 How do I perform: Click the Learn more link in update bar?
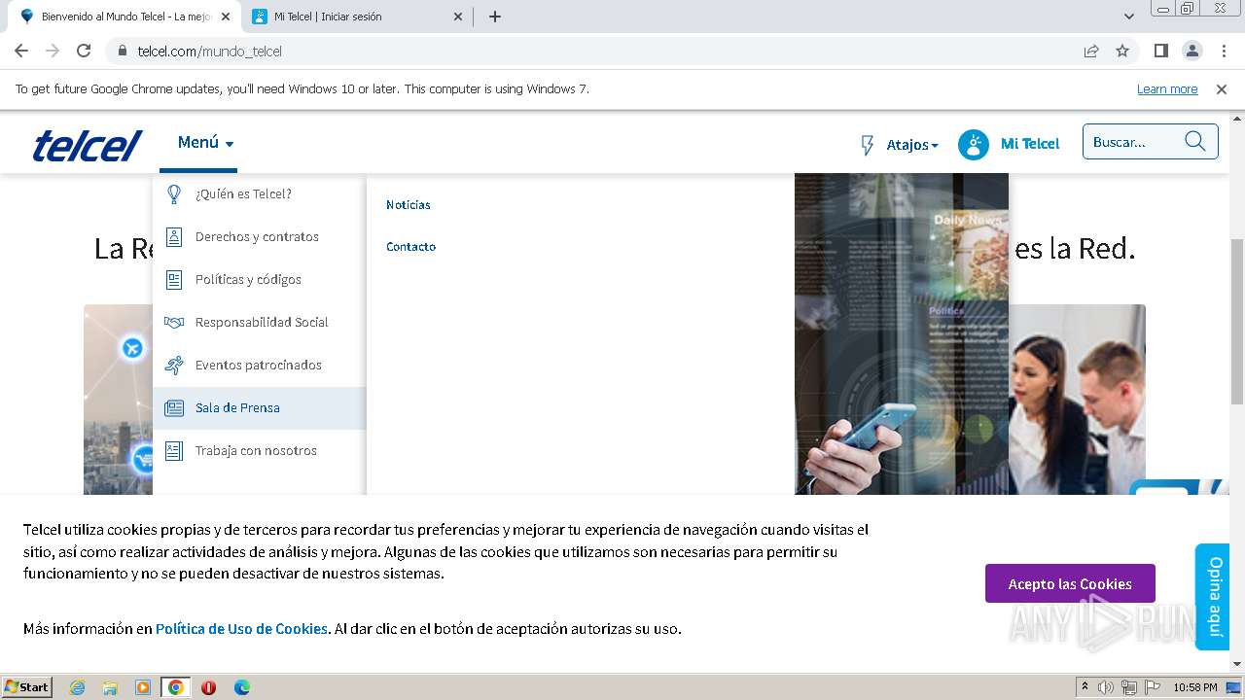[x=1167, y=89]
